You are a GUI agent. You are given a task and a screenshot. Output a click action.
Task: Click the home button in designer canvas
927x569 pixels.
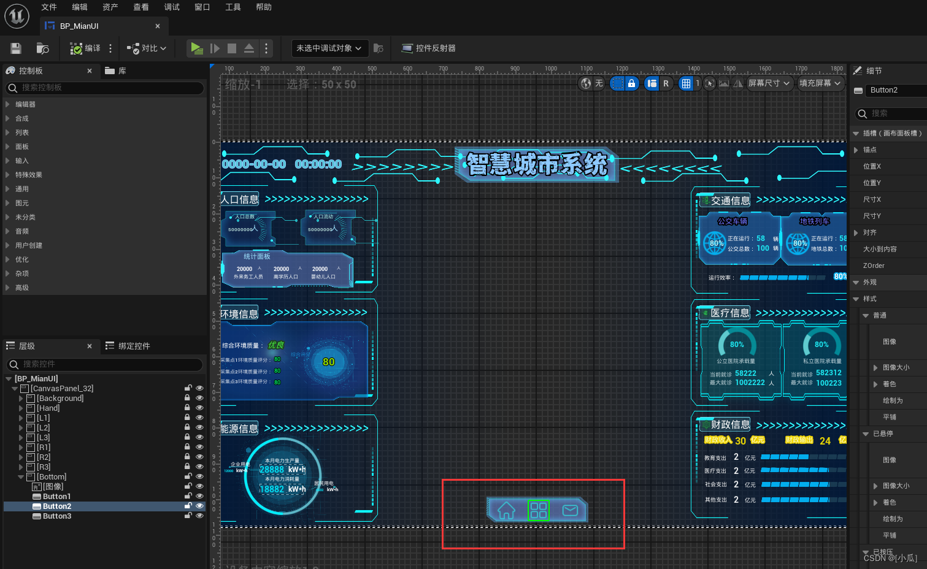pyautogui.click(x=506, y=510)
